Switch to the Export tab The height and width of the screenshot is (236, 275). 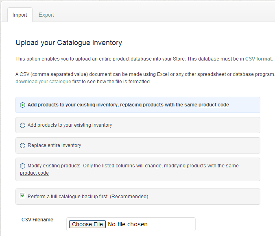(x=46, y=15)
